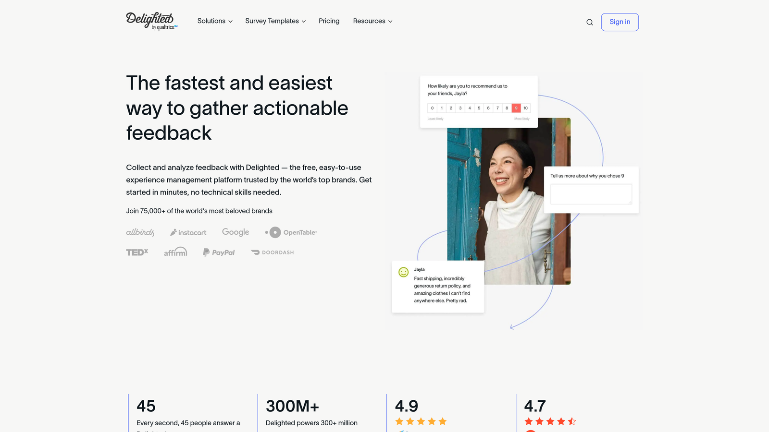The image size is (769, 432).
Task: Choose score 0 labeled Least likely
Action: tap(432, 108)
